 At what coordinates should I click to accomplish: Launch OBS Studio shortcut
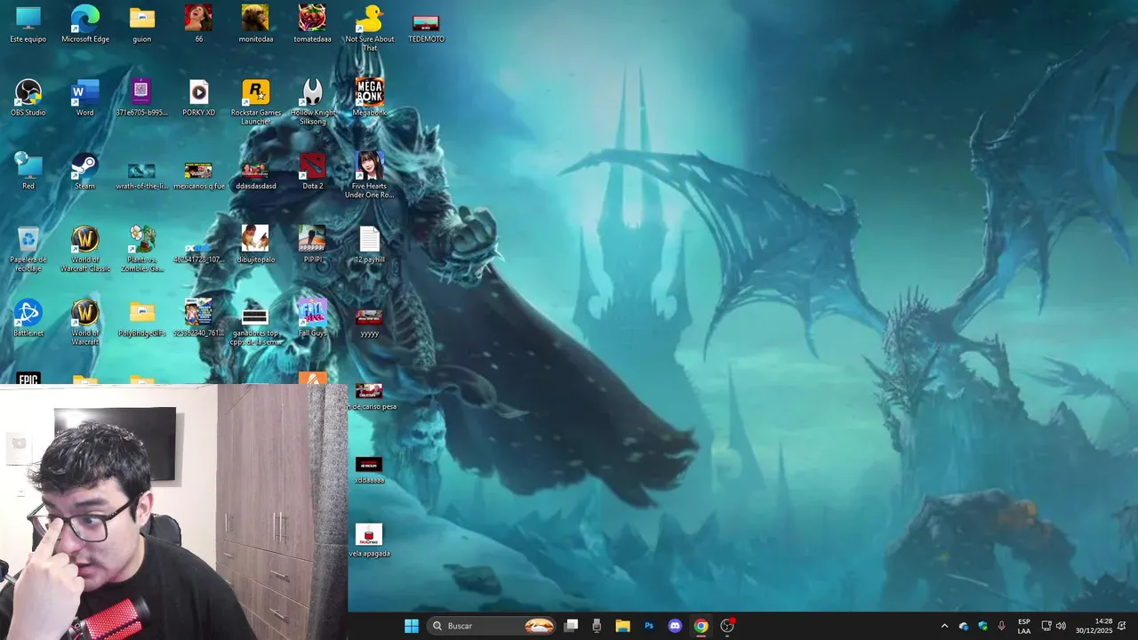[28, 98]
